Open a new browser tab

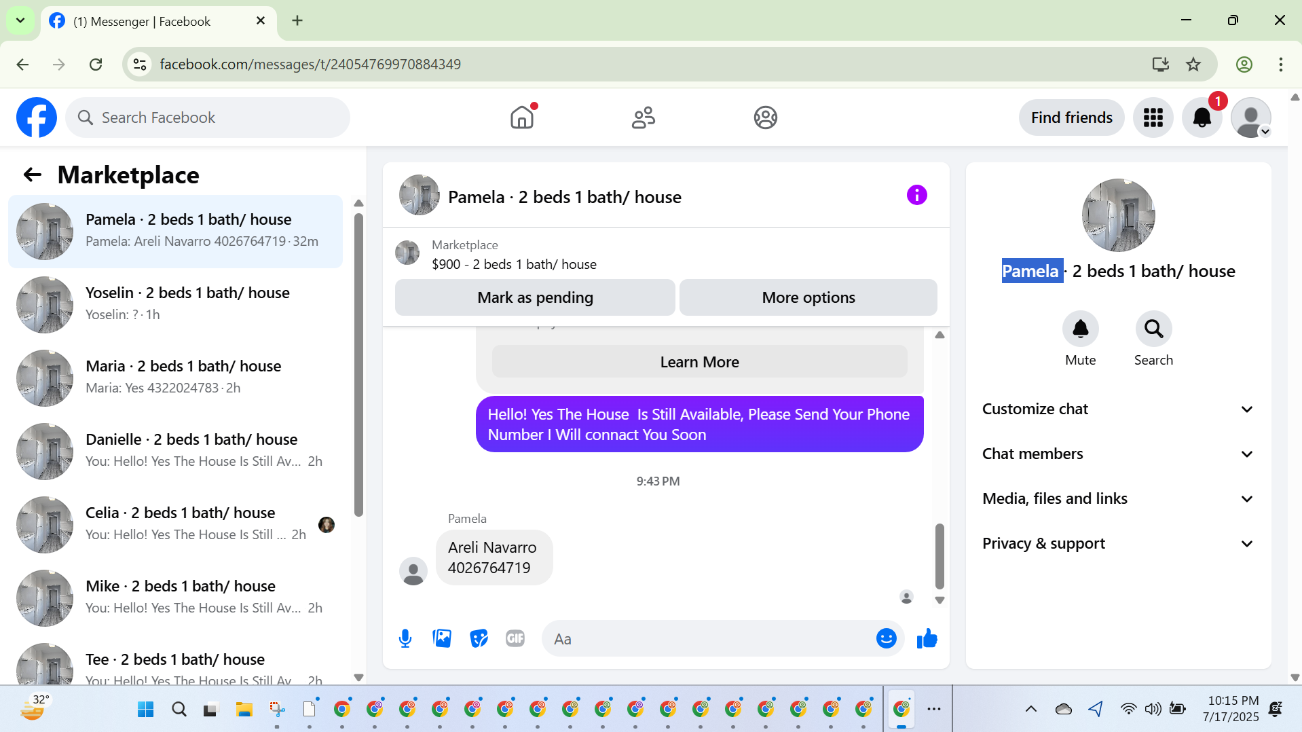click(x=297, y=21)
